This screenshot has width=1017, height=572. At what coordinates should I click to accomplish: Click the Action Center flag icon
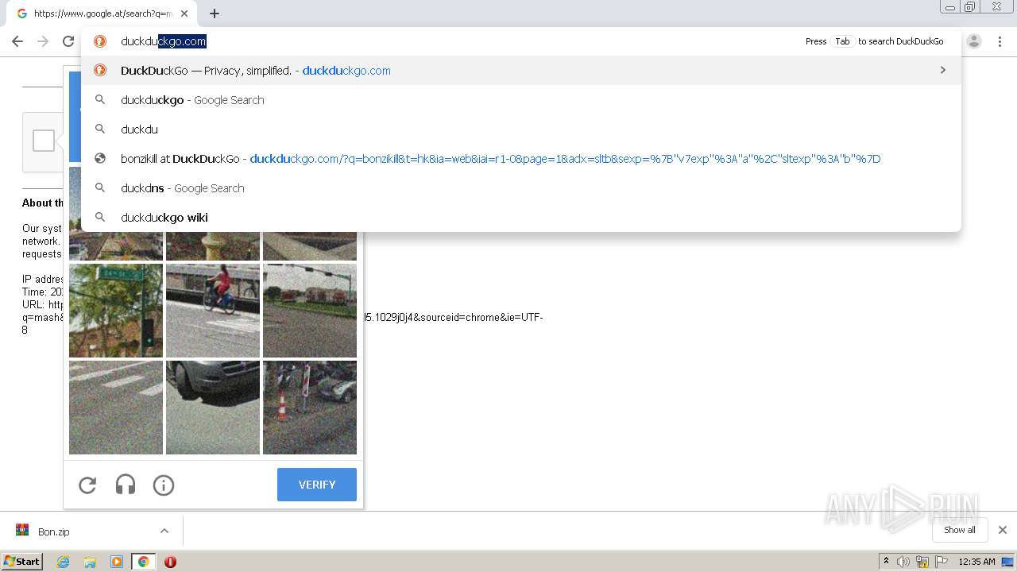point(942,562)
